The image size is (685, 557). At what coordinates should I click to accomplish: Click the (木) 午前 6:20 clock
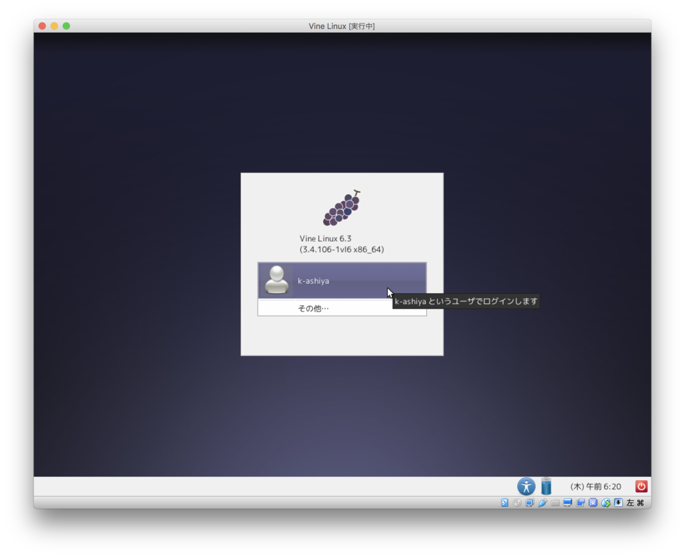click(x=595, y=487)
